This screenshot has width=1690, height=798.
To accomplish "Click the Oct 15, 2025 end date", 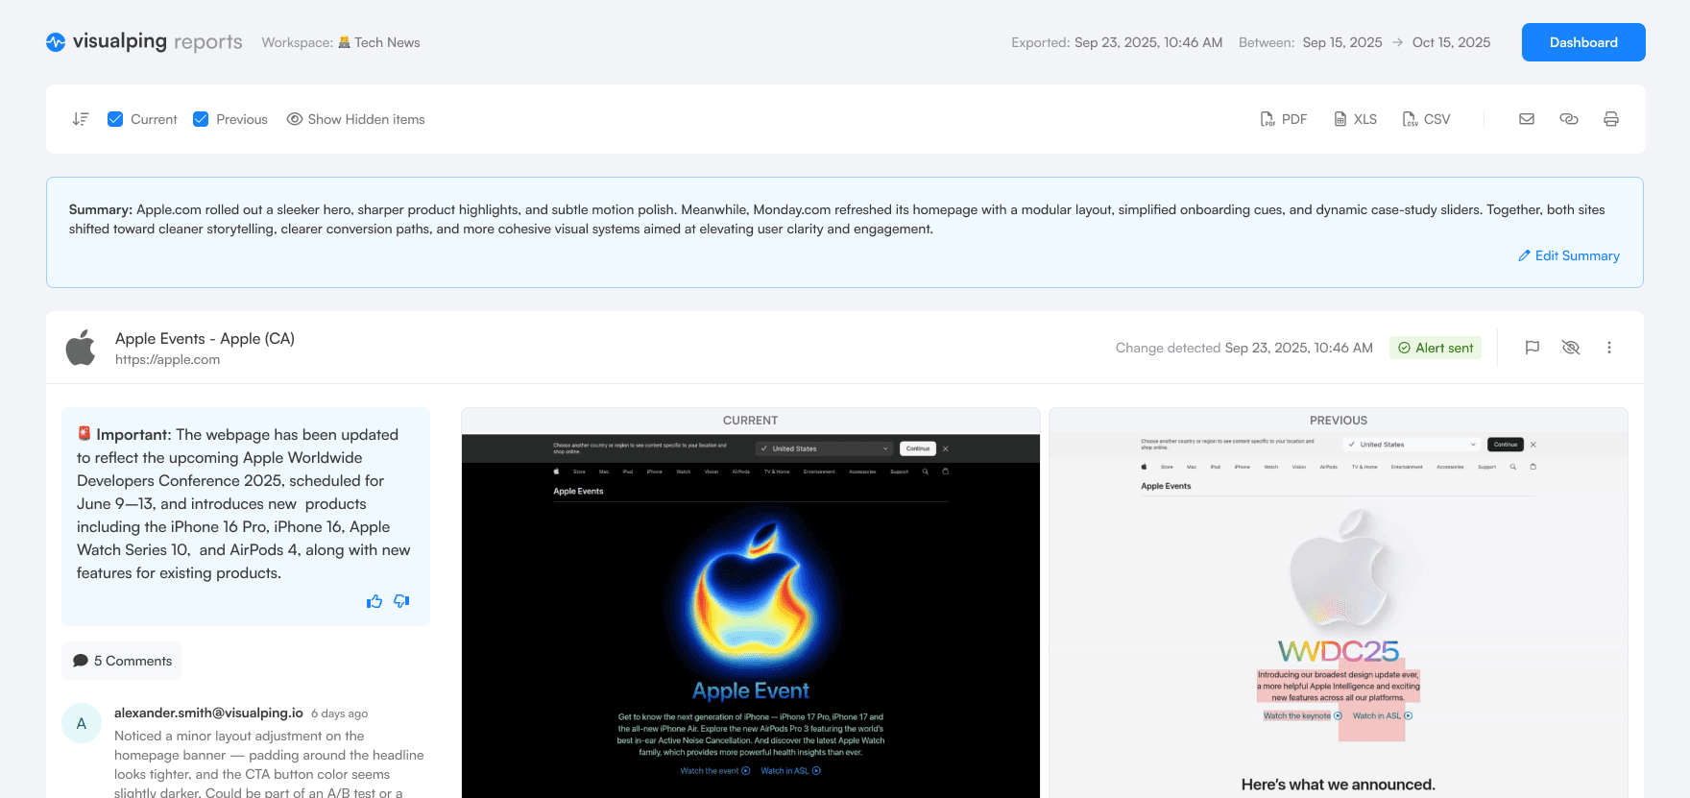I will click(x=1451, y=42).
